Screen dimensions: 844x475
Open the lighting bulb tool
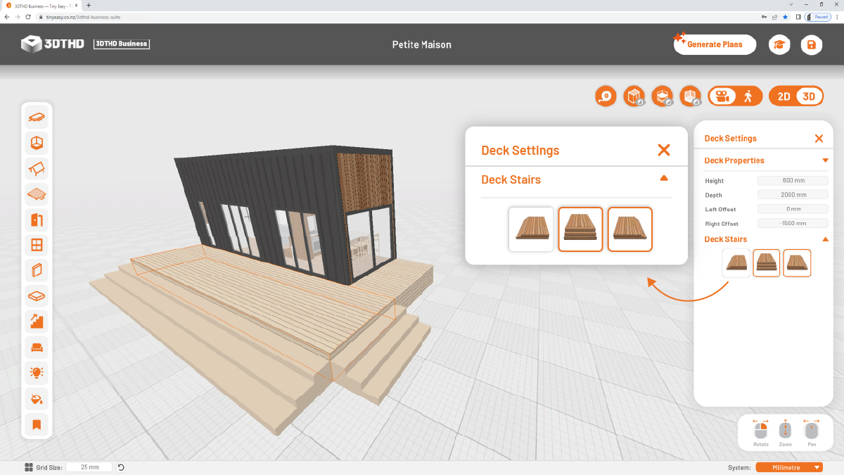pyautogui.click(x=37, y=373)
